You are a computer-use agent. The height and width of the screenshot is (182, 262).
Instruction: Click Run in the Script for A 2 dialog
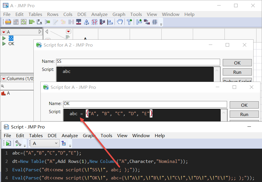click(237, 72)
